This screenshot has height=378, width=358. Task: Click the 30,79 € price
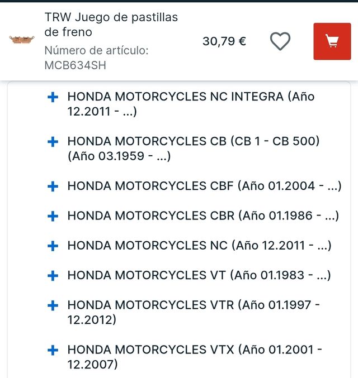coord(224,41)
